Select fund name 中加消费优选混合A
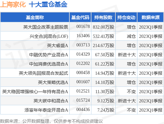The image size is (164, 124). click(49, 64)
